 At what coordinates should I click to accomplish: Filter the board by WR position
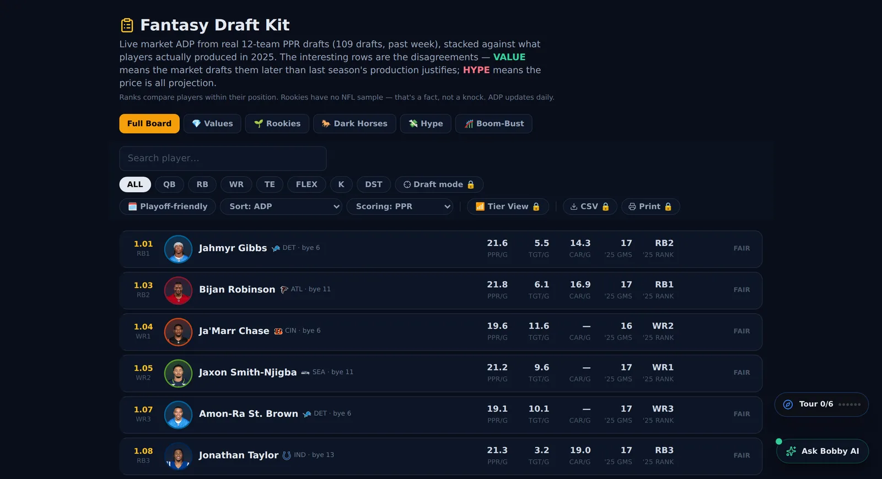pyautogui.click(x=236, y=184)
